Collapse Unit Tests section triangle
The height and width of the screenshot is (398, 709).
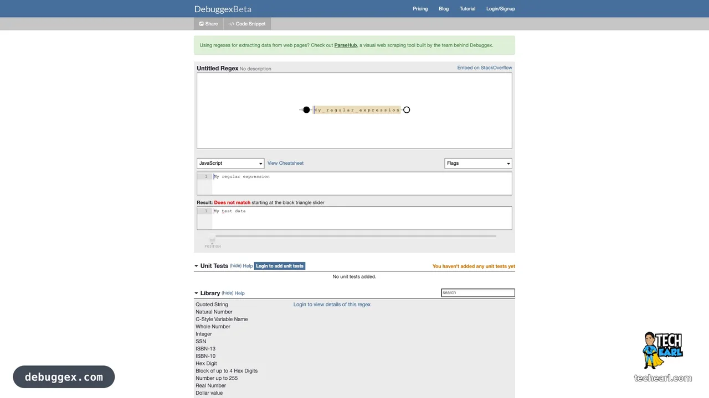point(196,266)
